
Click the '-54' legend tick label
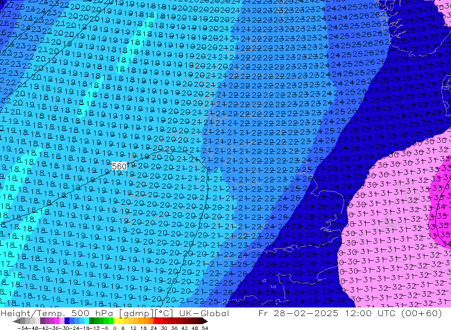[x=23, y=328]
